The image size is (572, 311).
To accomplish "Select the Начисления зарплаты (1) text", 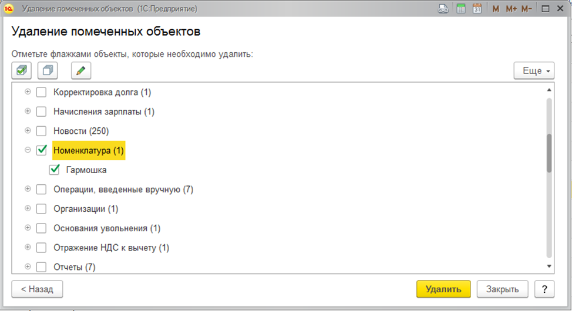I will (x=104, y=111).
